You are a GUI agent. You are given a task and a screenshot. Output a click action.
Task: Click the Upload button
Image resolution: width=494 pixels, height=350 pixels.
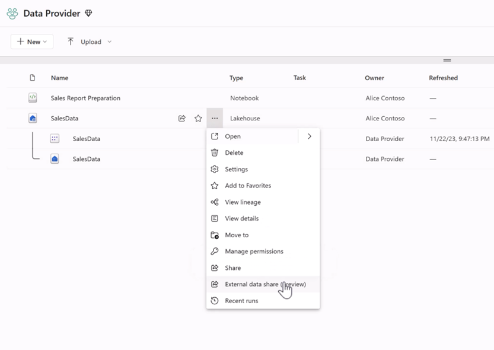(84, 42)
